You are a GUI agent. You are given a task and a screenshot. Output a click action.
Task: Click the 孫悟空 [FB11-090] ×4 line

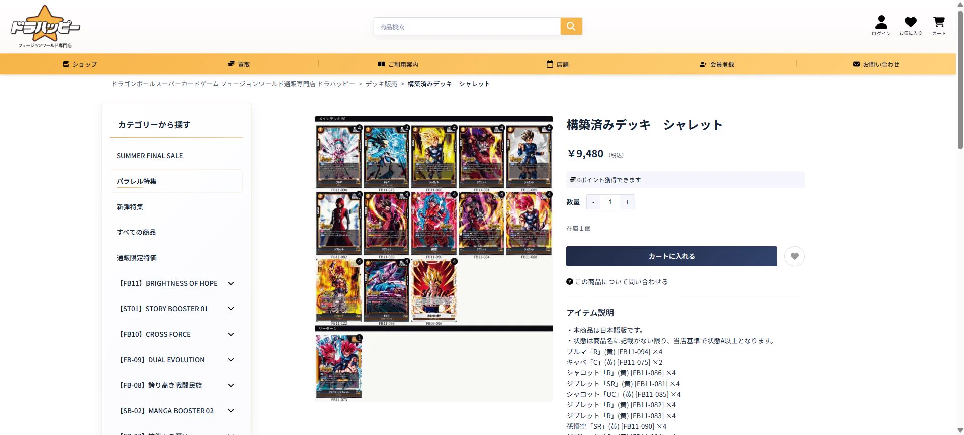[617, 426]
